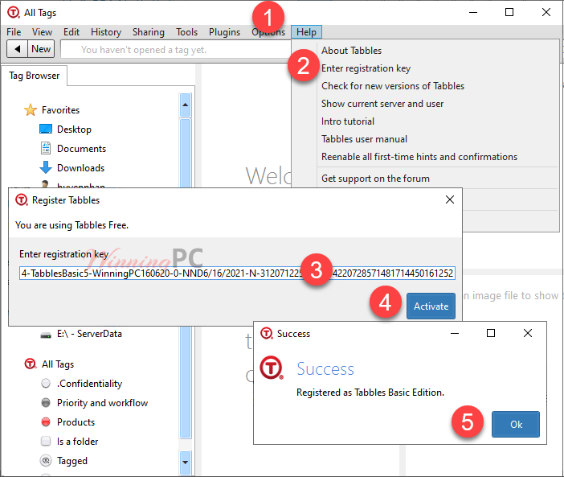Screen dimensions: 564x477
Task: Select Documents in Favorites tree
Action: 81,149
